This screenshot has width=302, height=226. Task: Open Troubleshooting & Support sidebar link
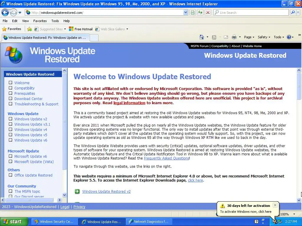click(36, 104)
